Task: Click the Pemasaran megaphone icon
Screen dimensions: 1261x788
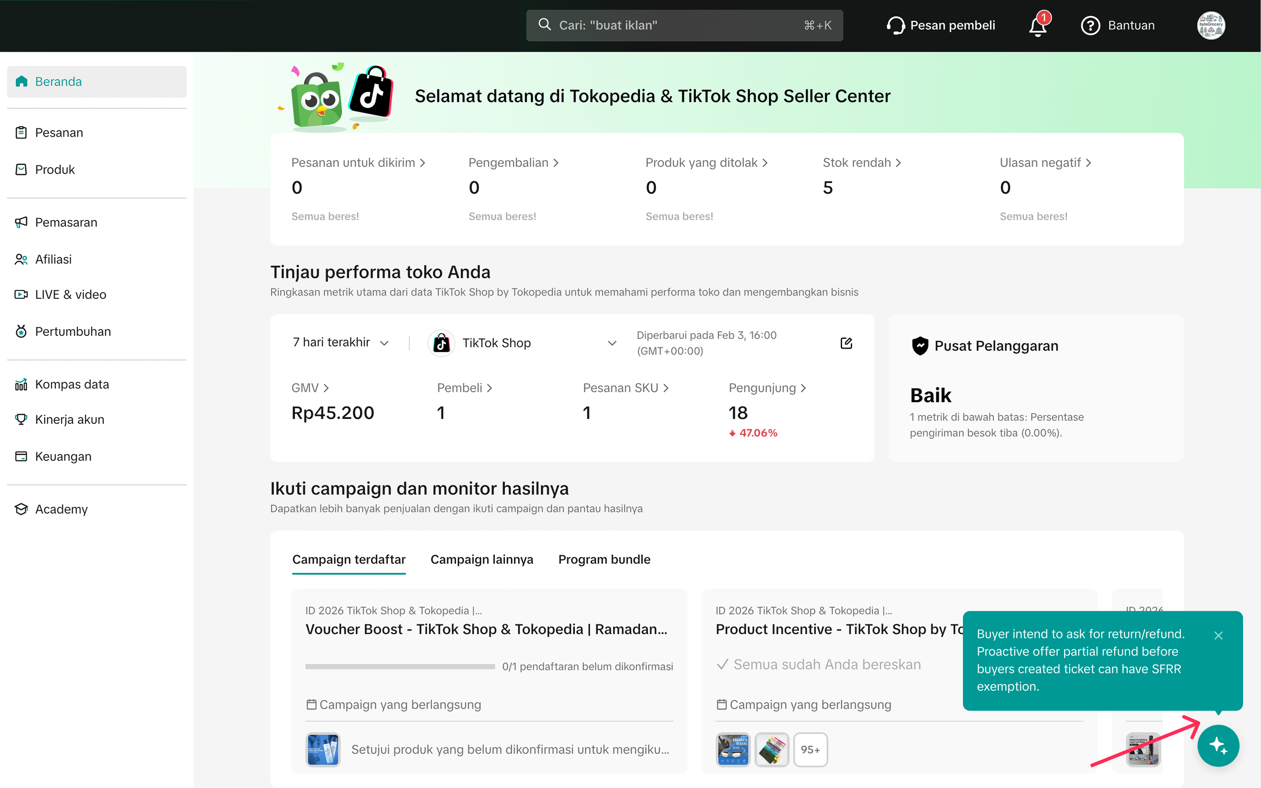Action: tap(21, 222)
